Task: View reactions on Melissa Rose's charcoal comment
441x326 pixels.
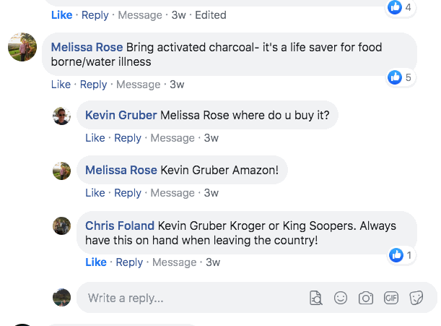Action: pos(399,77)
